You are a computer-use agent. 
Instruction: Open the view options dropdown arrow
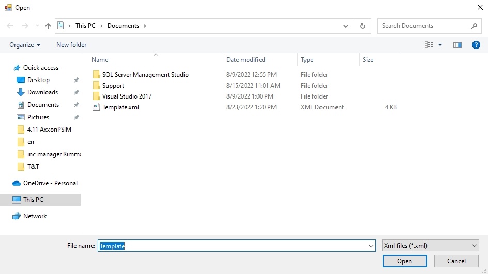click(440, 45)
